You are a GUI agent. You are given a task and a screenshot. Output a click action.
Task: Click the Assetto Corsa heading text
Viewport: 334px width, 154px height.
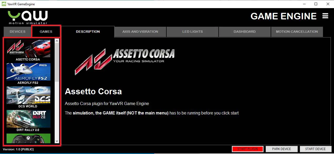(x=93, y=91)
